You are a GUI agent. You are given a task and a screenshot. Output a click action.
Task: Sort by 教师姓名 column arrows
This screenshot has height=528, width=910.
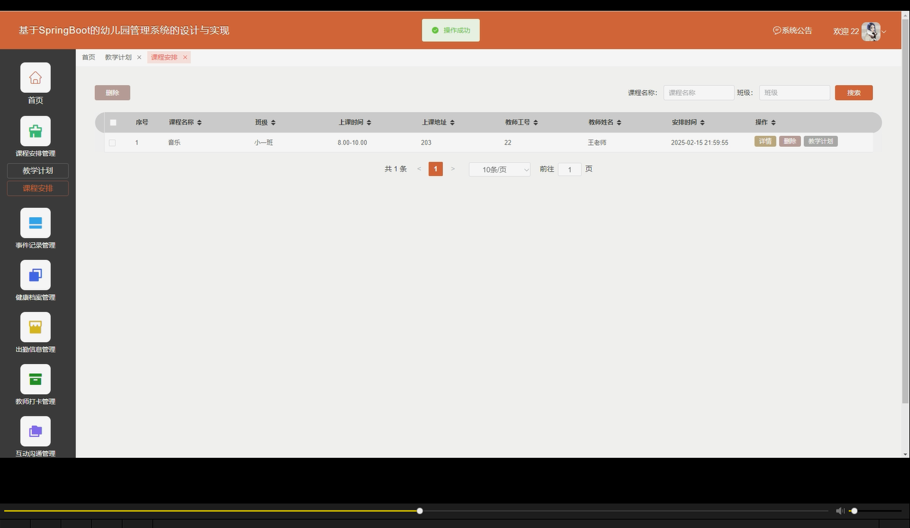619,122
